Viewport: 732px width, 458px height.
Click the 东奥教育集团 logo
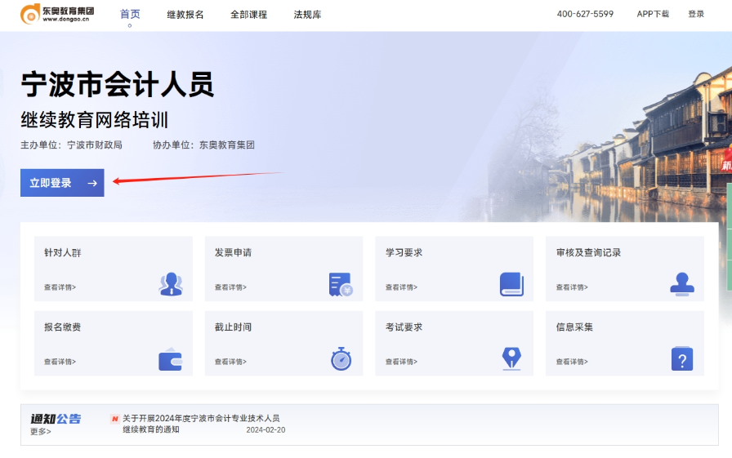click(57, 14)
